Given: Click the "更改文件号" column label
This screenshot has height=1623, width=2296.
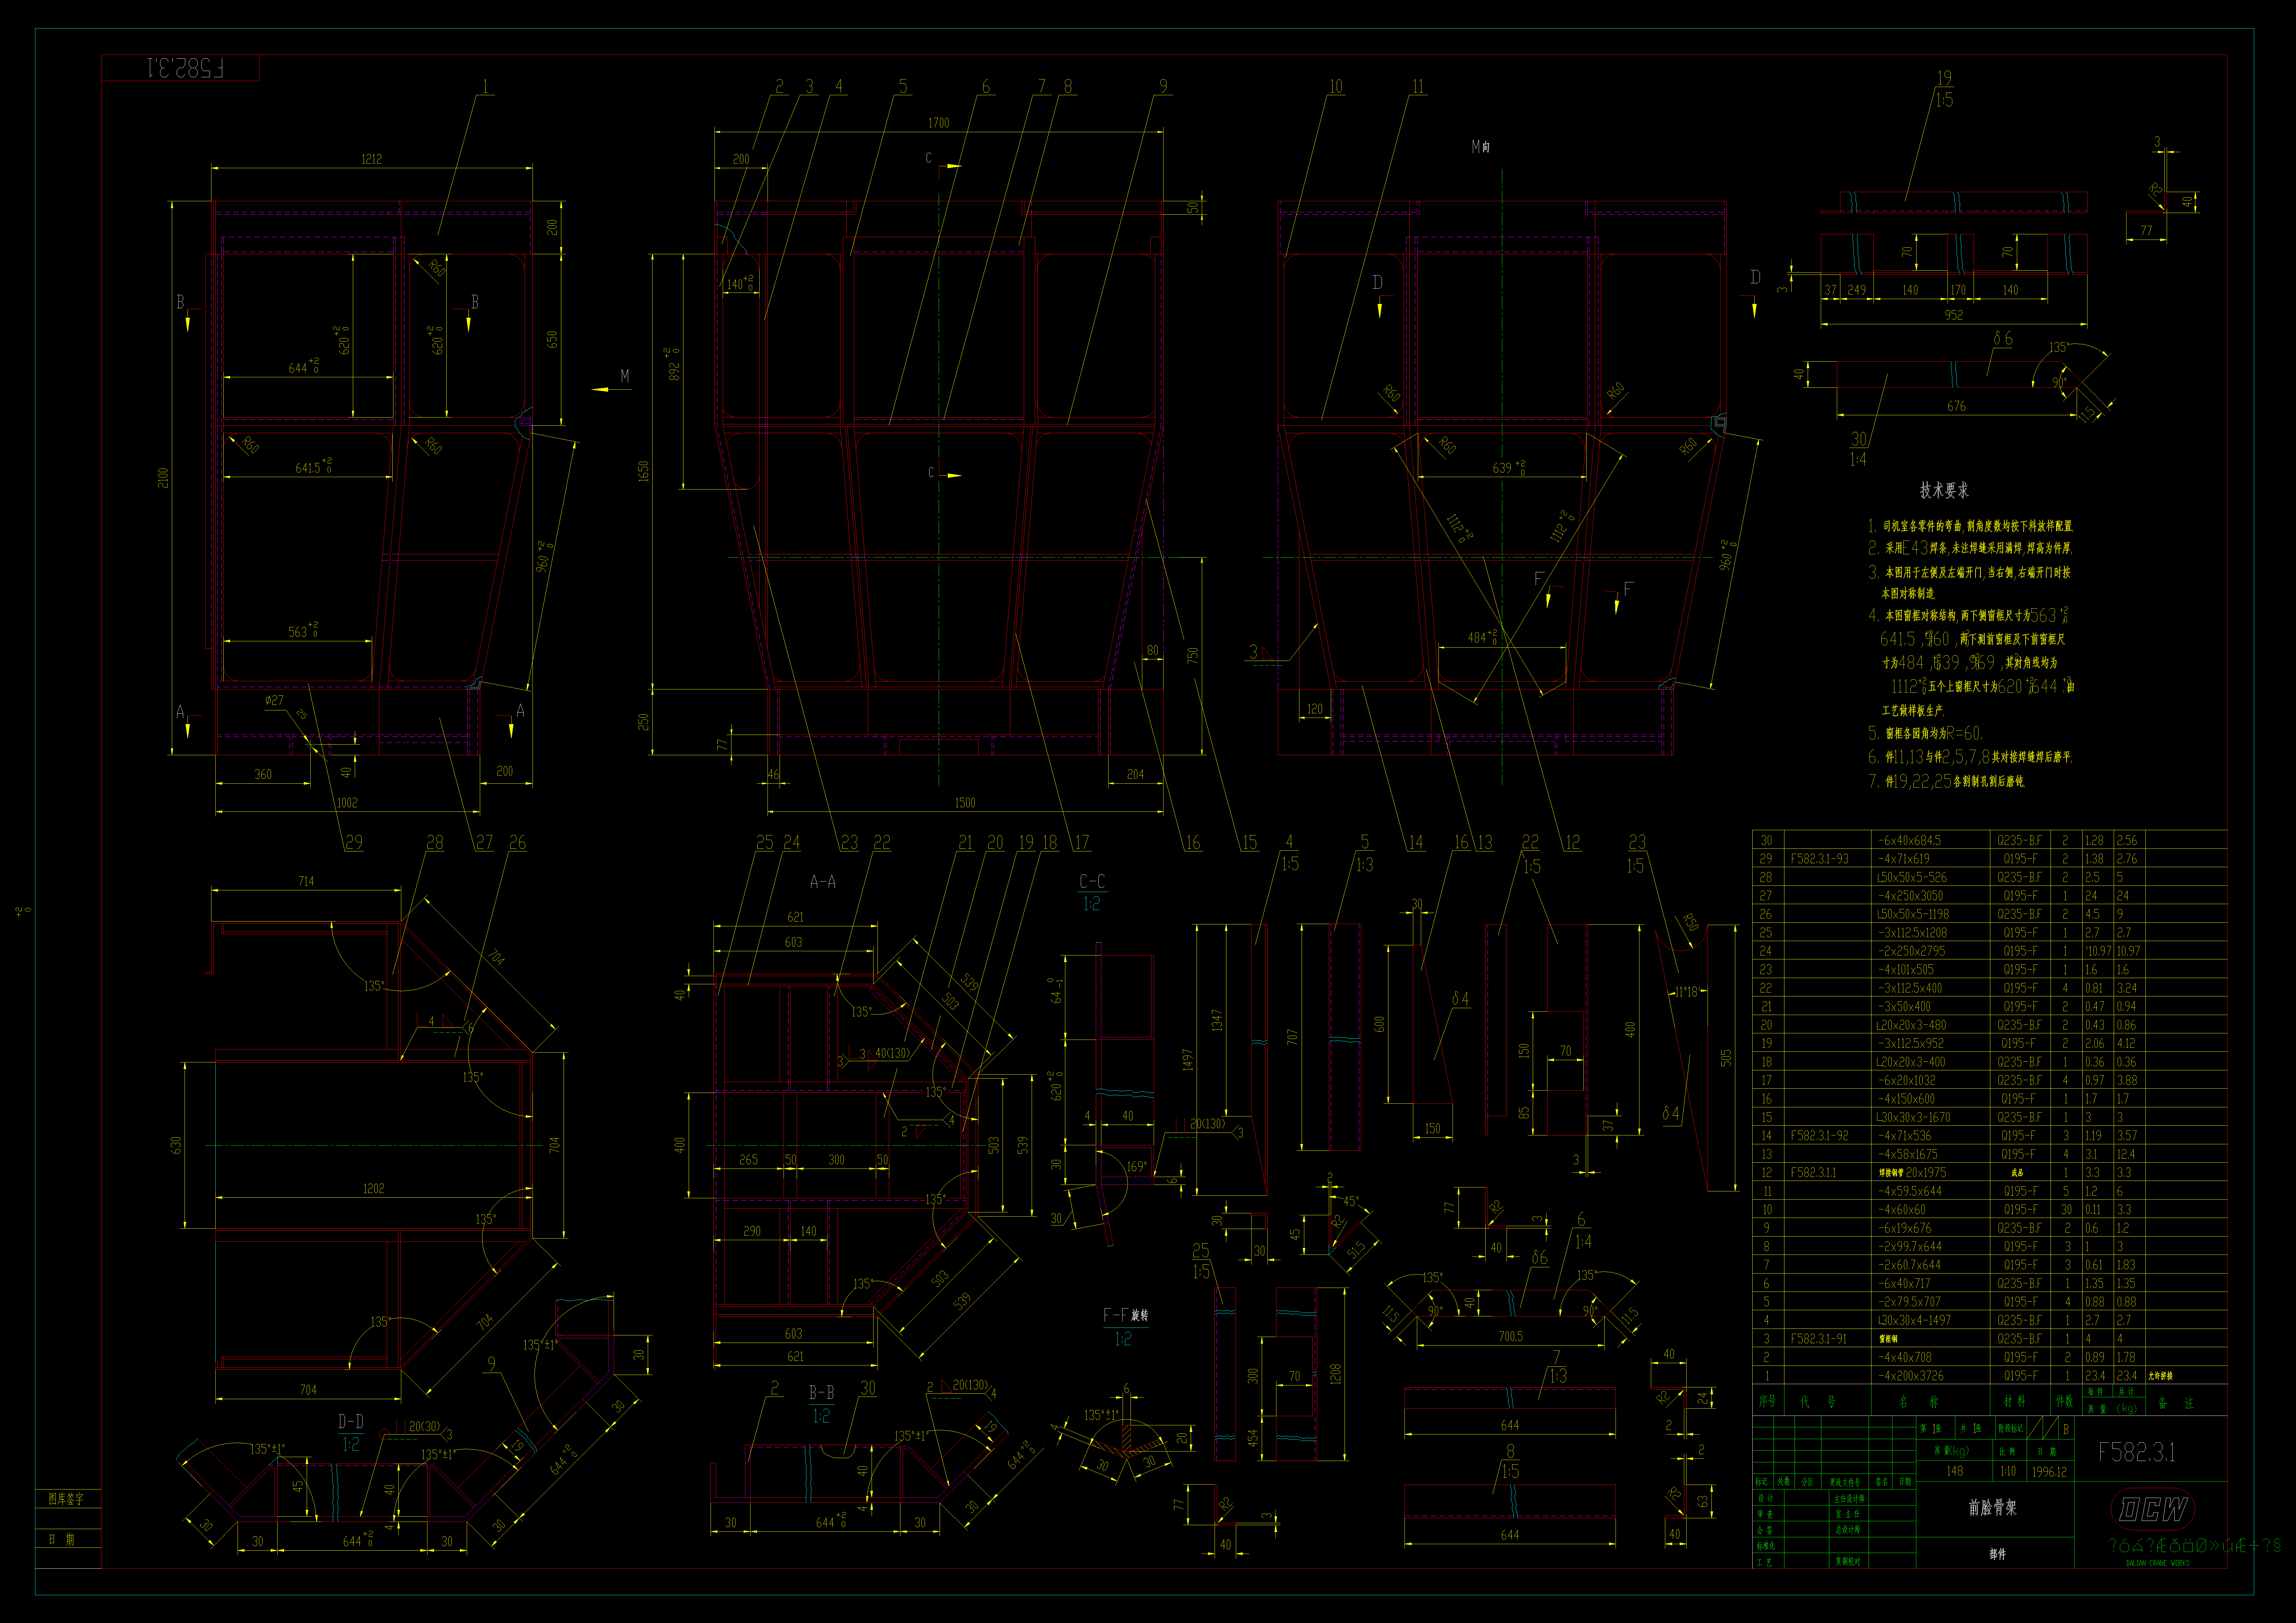Looking at the screenshot, I should pyautogui.click(x=1845, y=1482).
